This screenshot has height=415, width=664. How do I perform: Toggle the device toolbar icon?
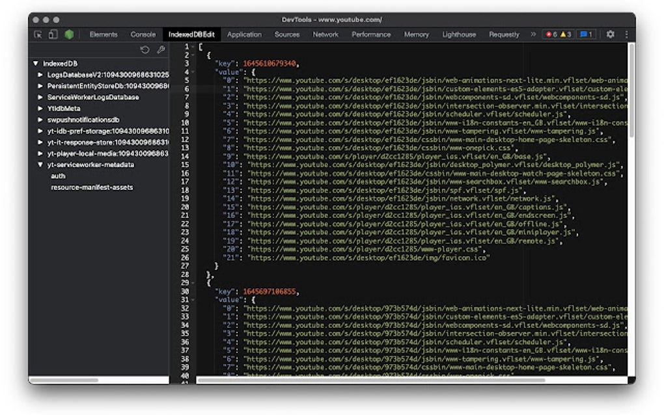53,34
